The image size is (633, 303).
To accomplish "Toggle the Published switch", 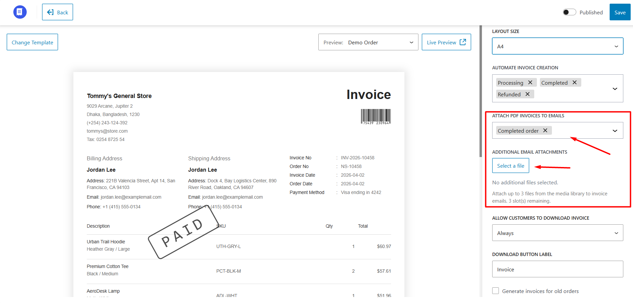I will tap(569, 12).
